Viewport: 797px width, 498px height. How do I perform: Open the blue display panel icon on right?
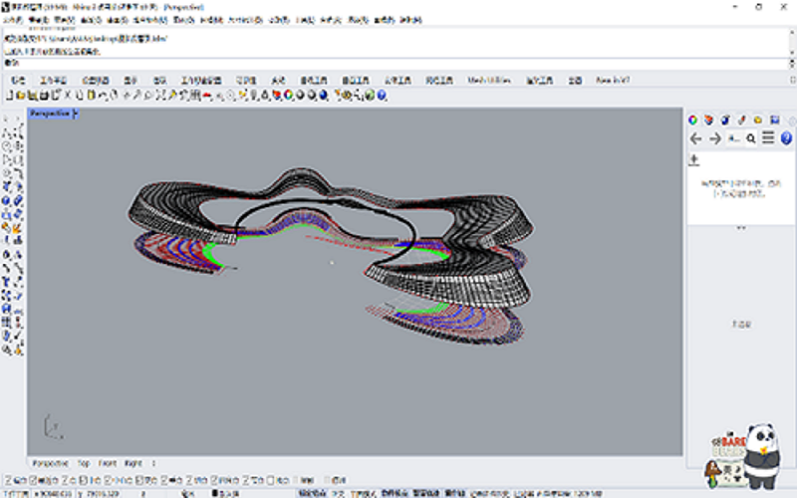(775, 120)
